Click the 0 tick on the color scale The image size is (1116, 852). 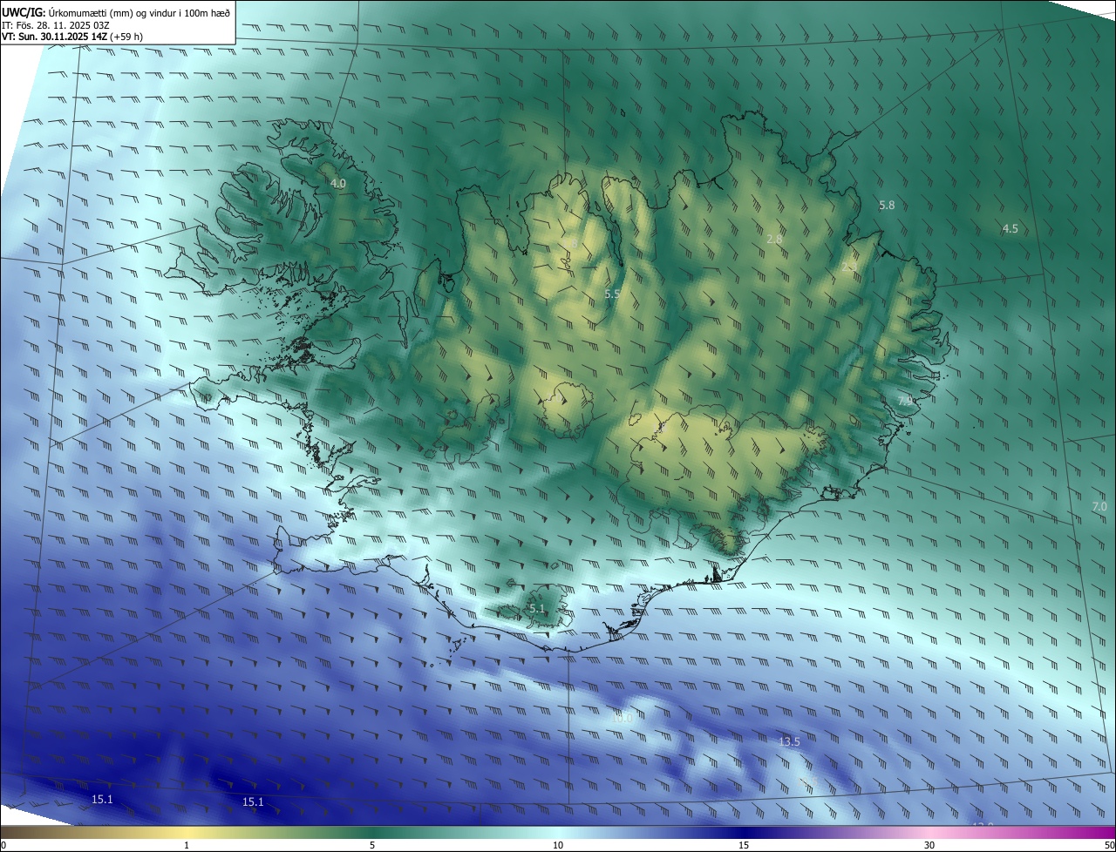[3, 846]
